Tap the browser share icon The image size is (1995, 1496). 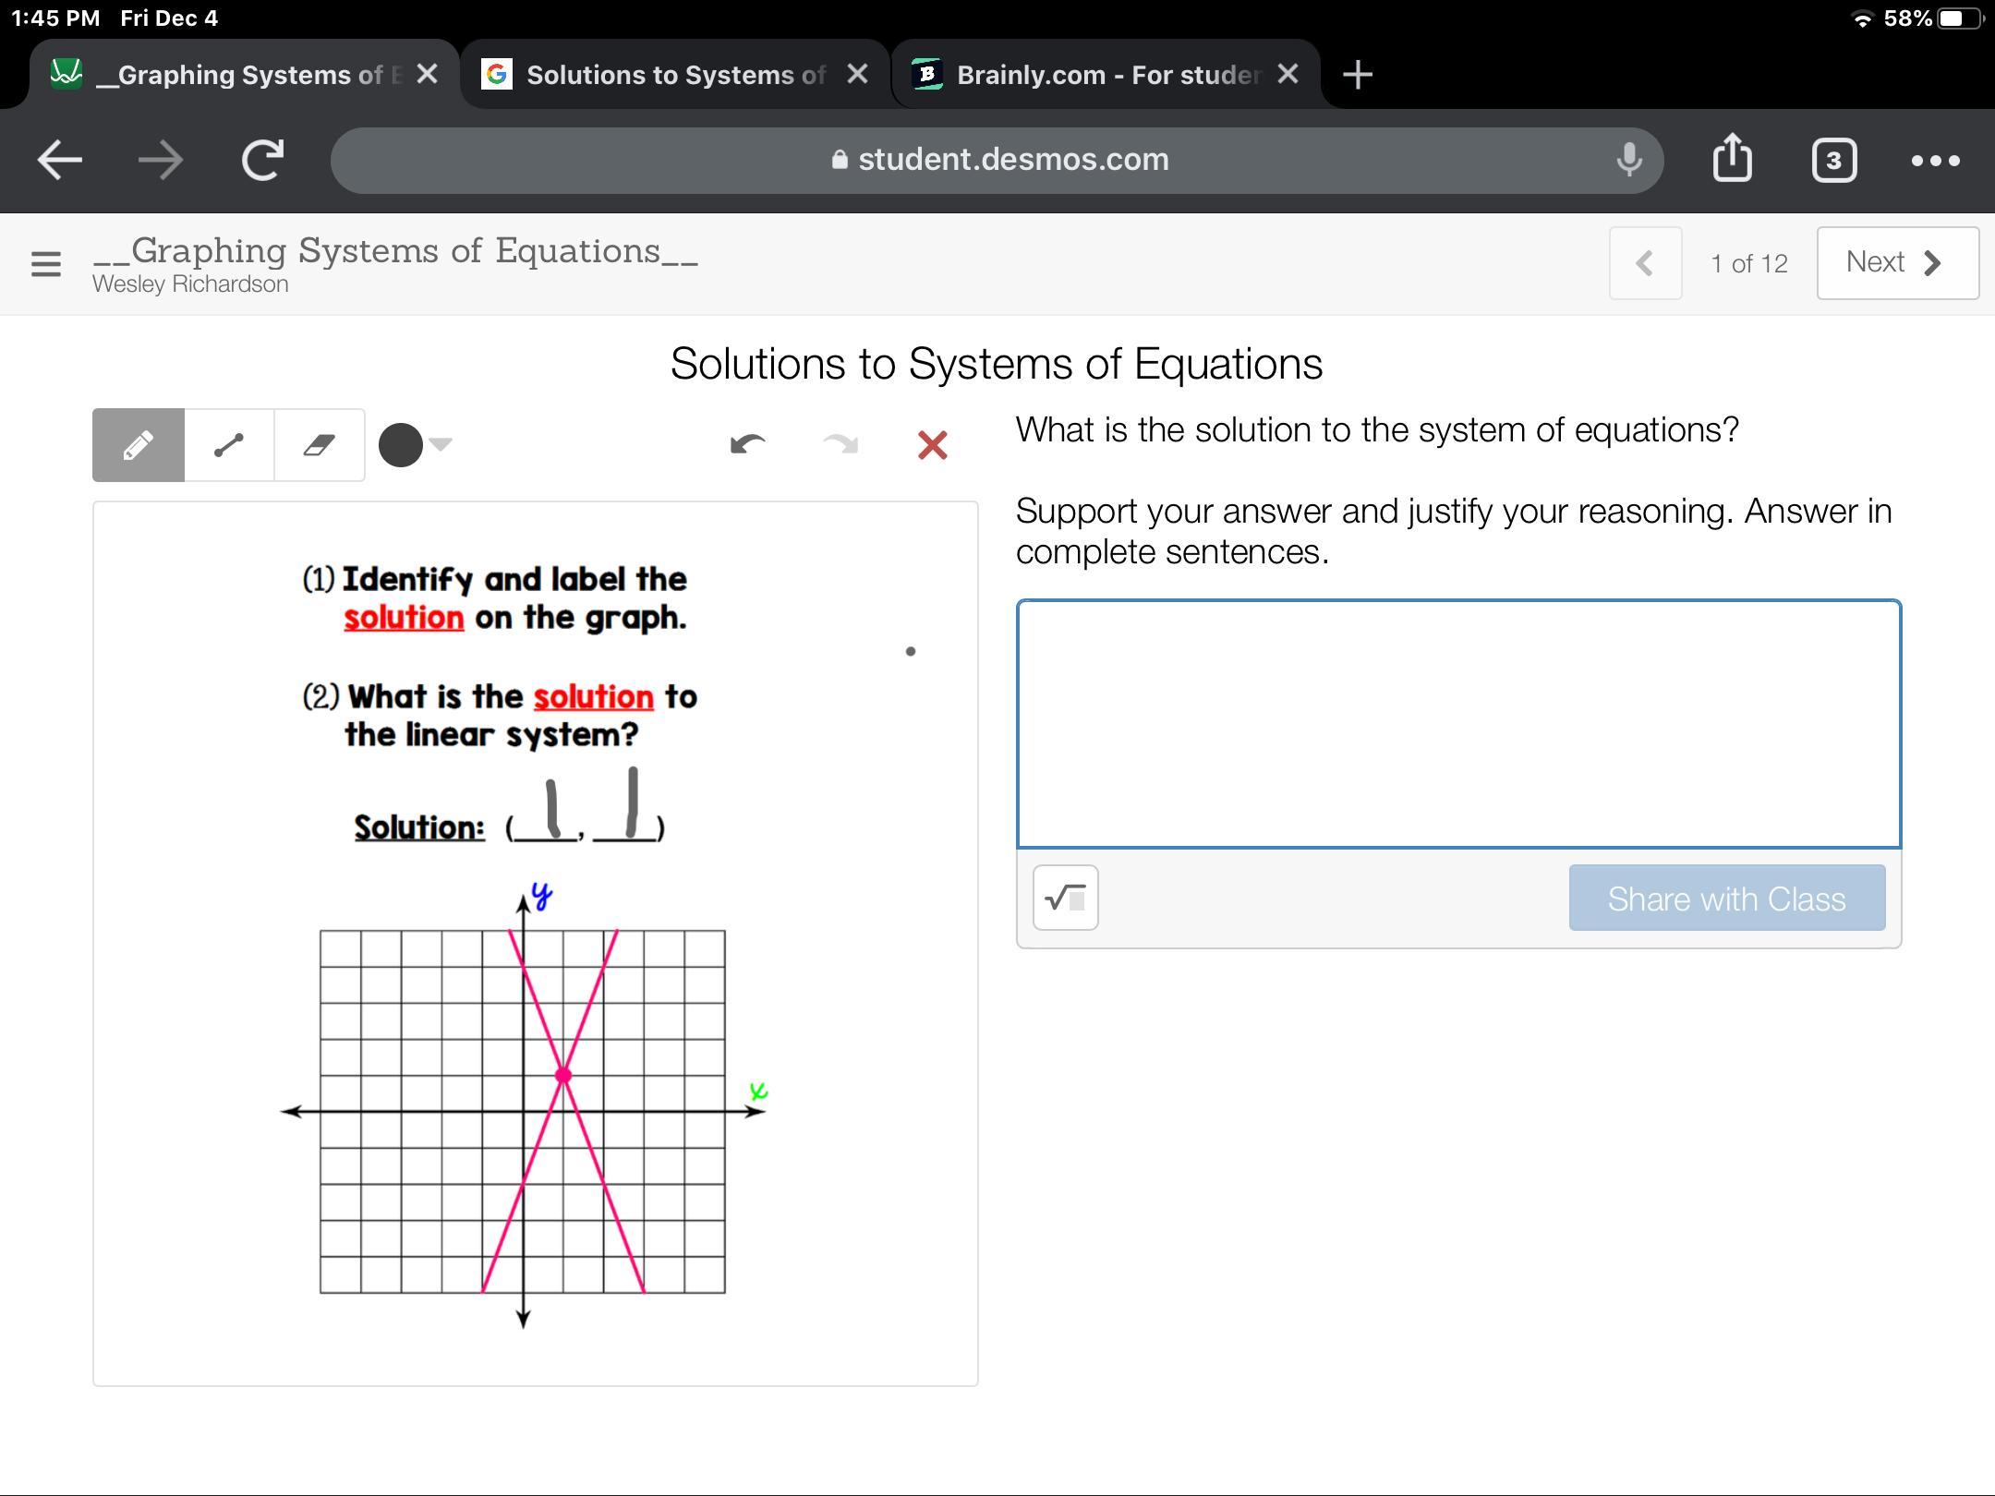(1732, 160)
